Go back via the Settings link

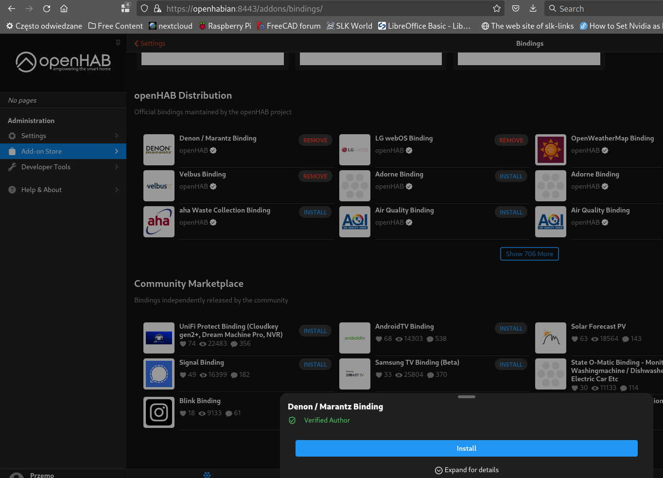[x=150, y=43]
